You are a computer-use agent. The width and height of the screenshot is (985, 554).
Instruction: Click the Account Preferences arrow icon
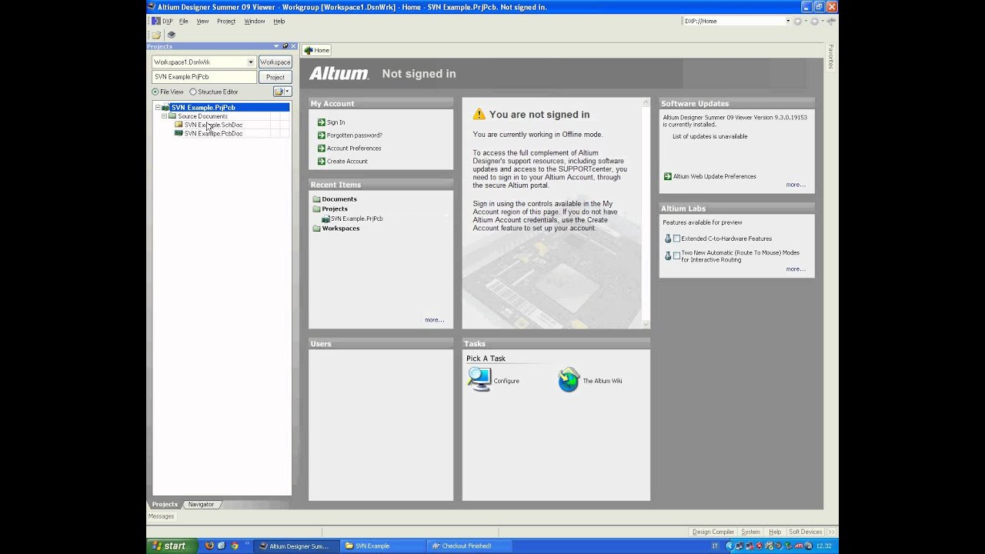coord(322,149)
